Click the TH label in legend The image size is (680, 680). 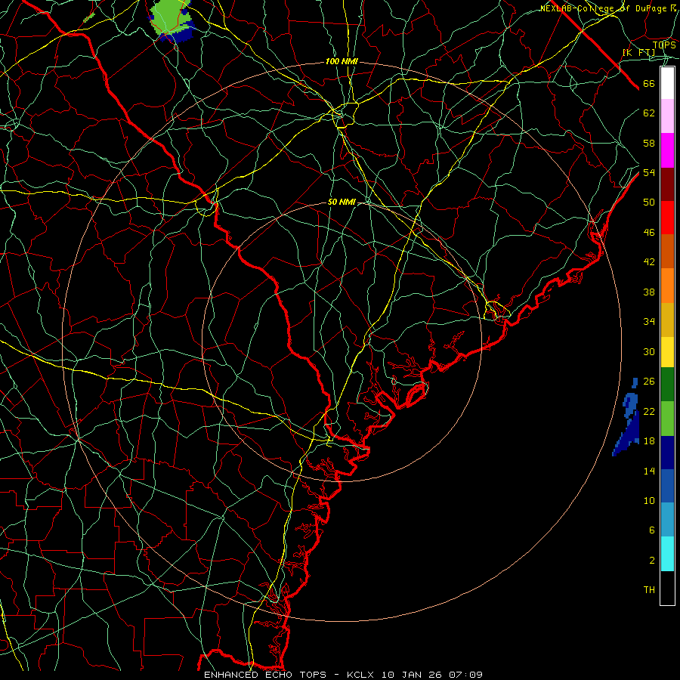649,590
